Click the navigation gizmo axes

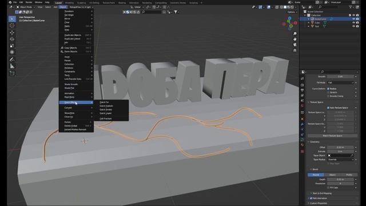click(290, 23)
